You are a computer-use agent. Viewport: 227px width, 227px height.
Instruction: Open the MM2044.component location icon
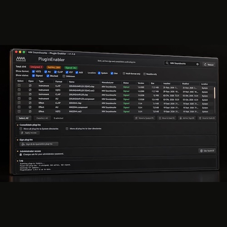[30, 107]
